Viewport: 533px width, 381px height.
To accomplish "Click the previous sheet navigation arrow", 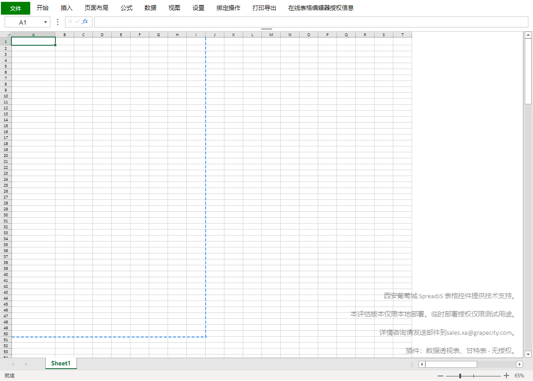I will click(13, 364).
